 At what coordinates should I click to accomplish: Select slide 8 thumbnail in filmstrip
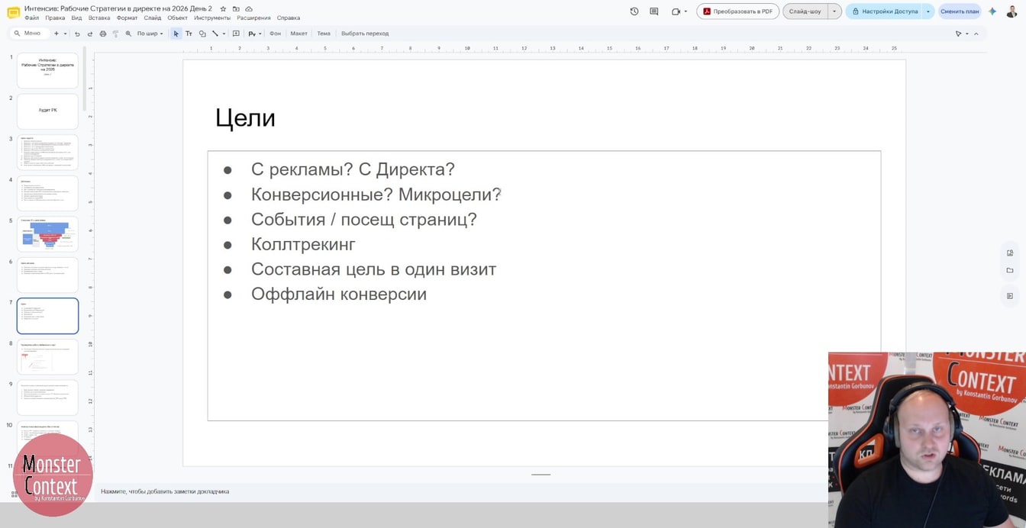[x=47, y=357]
